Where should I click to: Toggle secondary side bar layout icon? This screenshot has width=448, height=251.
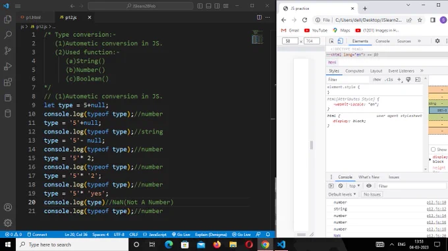[217, 6]
